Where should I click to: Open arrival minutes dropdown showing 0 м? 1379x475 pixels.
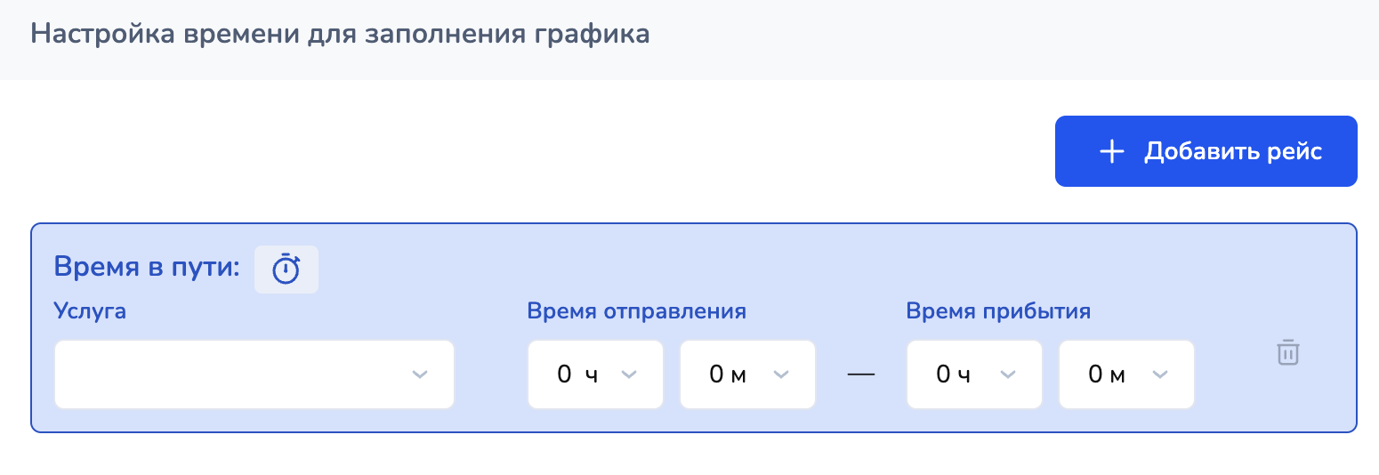point(1125,374)
